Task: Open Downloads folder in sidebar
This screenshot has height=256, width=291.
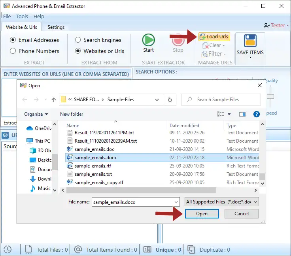Action: coord(40,179)
